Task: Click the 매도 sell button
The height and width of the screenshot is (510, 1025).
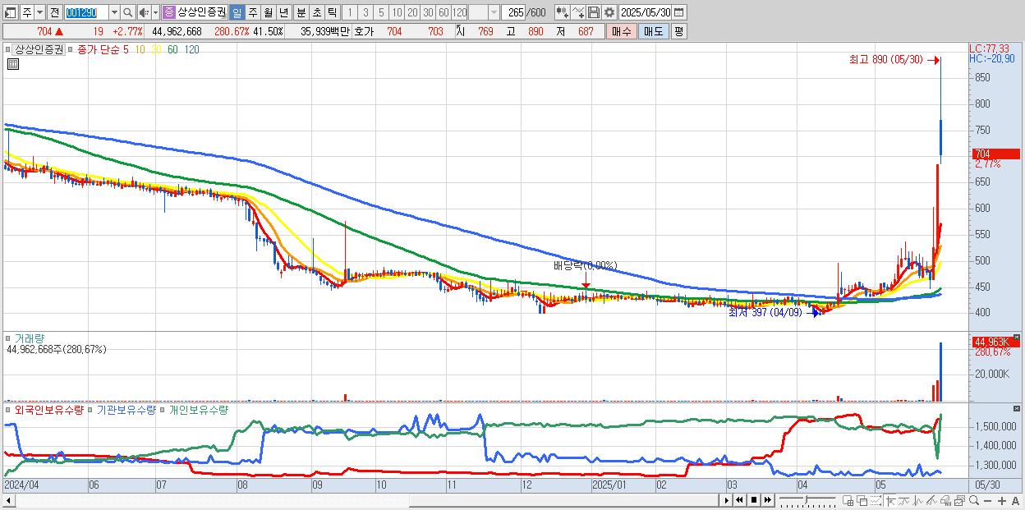Action: [x=653, y=31]
